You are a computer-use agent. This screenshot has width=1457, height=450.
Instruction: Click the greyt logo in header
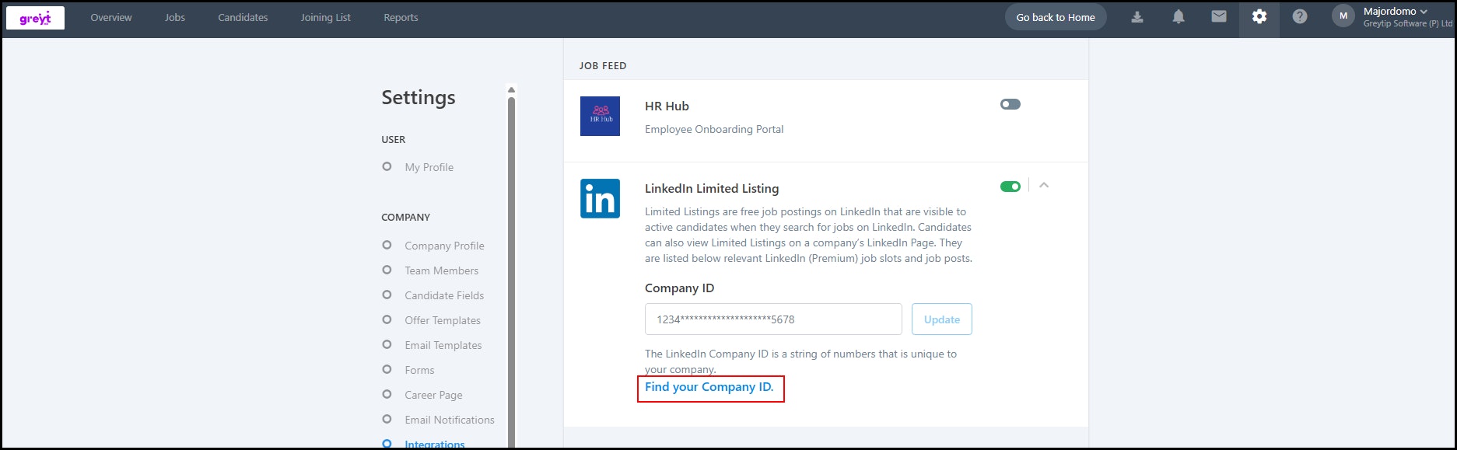[x=35, y=18]
